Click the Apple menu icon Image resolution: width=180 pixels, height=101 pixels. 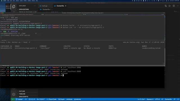(2, 1)
